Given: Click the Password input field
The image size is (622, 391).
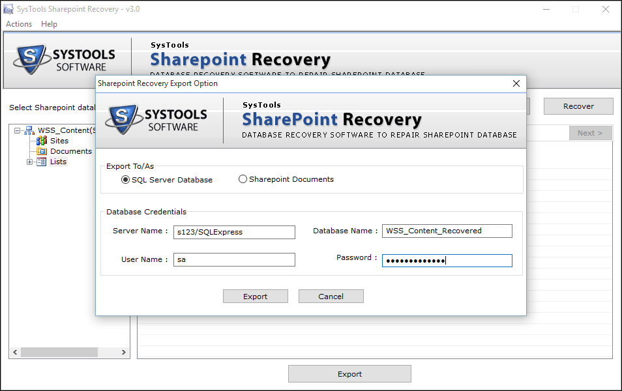Looking at the screenshot, I should [447, 261].
